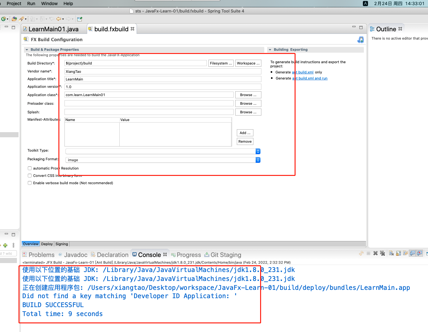Image resolution: width=428 pixels, height=332 pixels.
Task: Collapse the Building Exporting section
Action: tap(270, 50)
